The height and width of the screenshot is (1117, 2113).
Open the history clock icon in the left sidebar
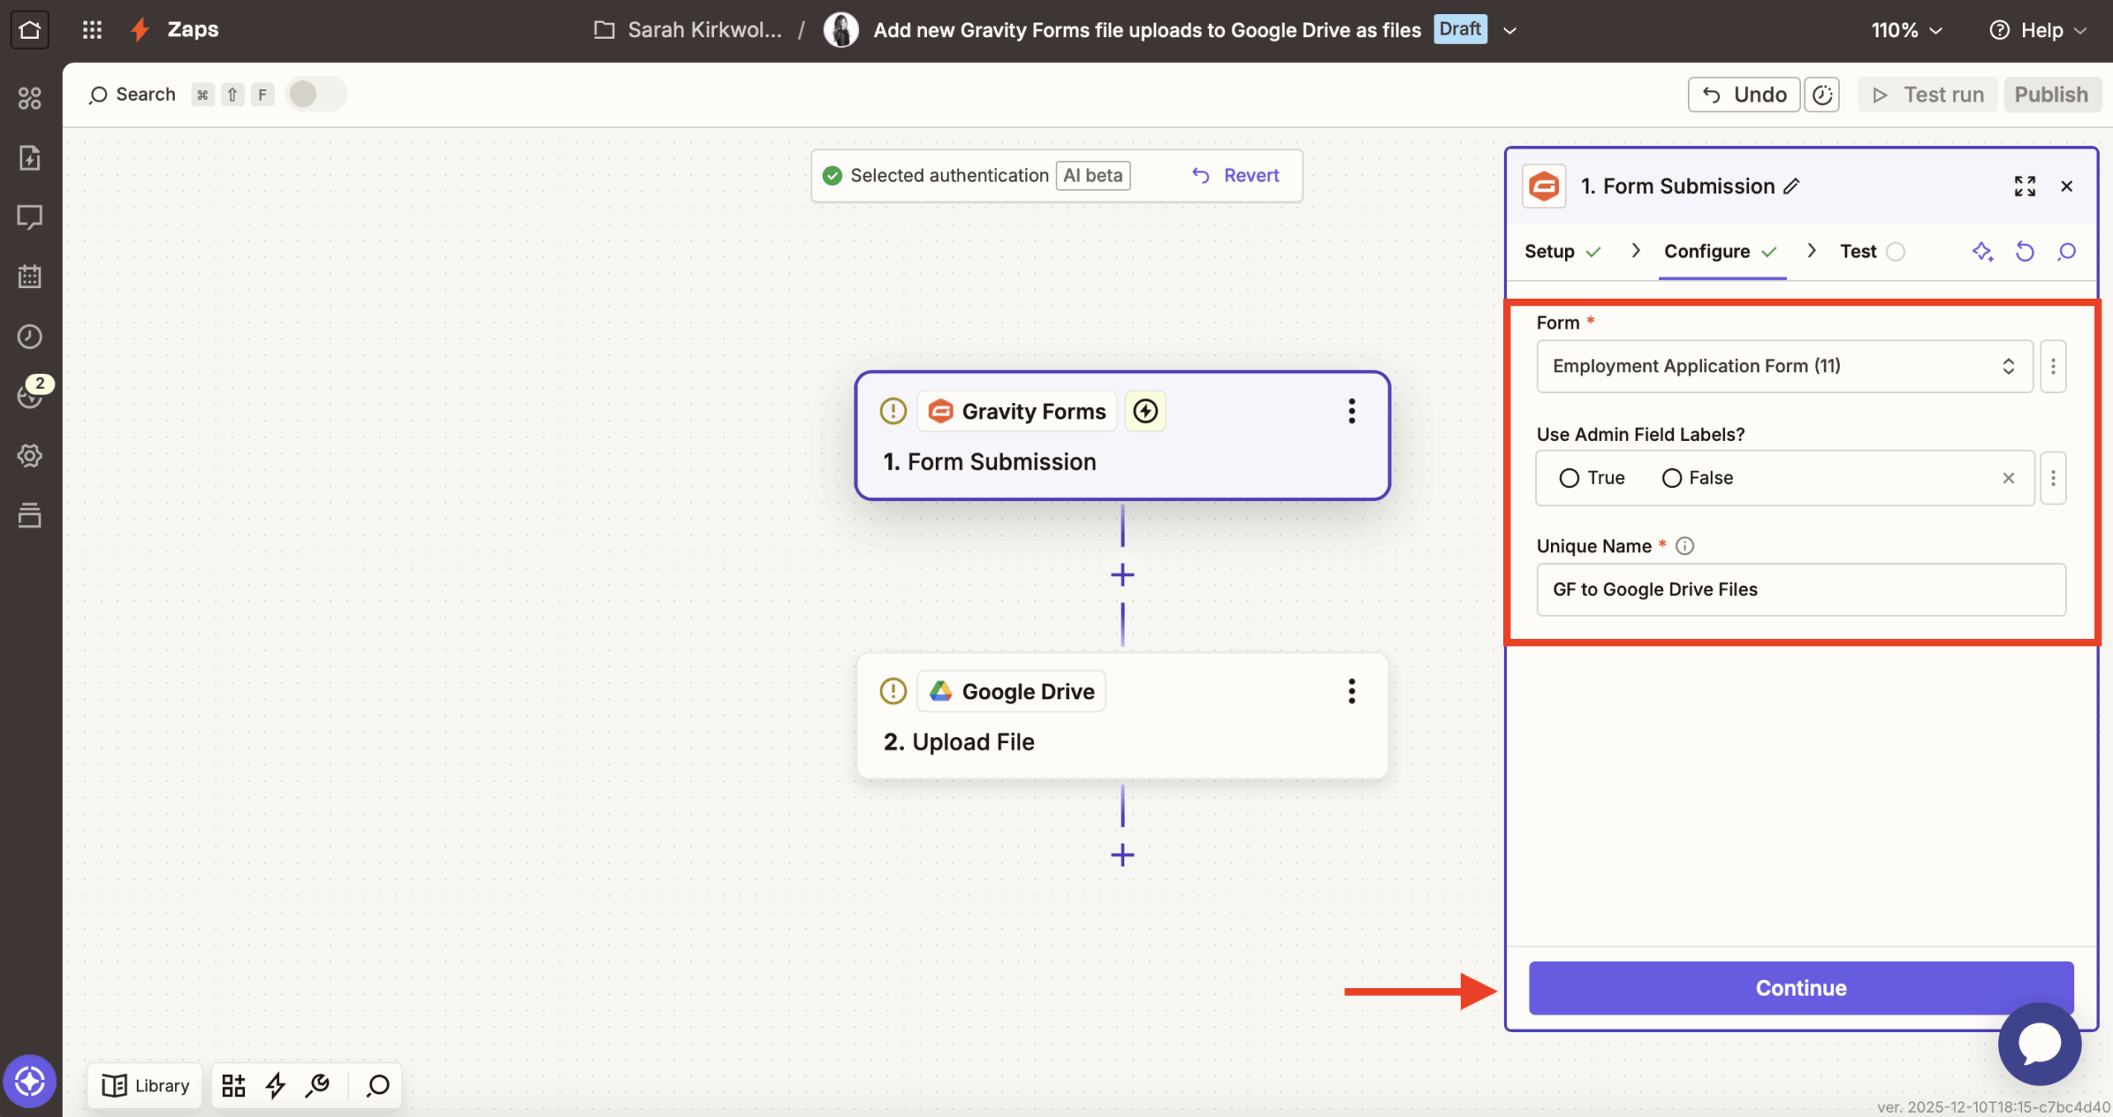click(x=30, y=336)
